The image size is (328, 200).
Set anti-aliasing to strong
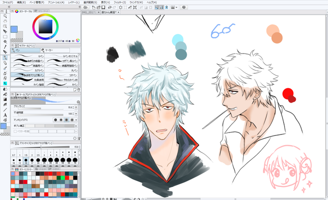tap(72, 120)
